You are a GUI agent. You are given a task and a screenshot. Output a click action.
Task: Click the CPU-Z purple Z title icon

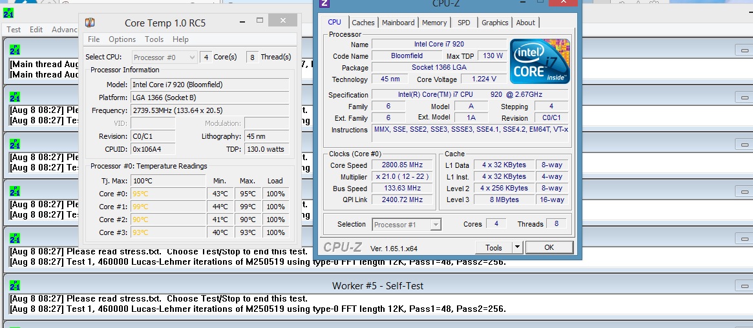324,3
